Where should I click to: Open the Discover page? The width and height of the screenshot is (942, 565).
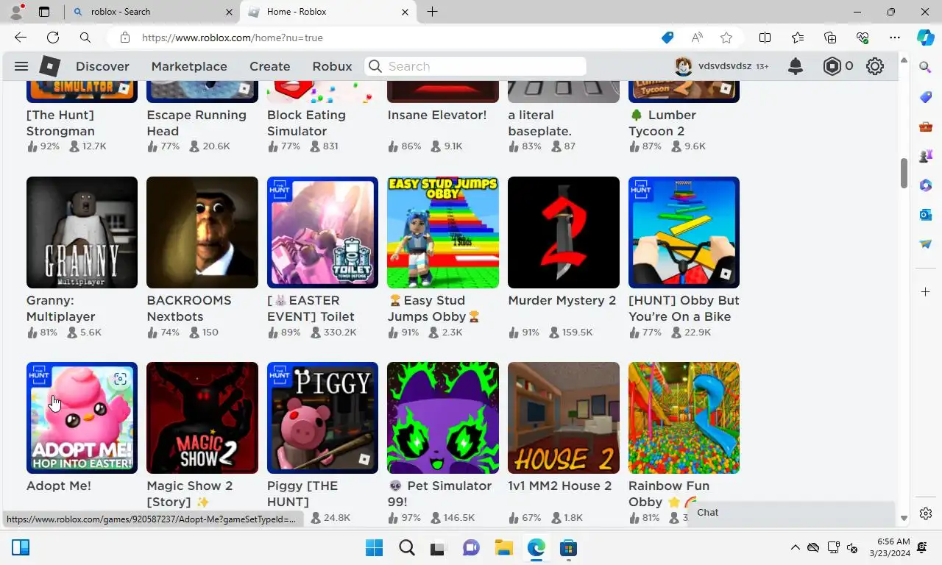tap(102, 66)
